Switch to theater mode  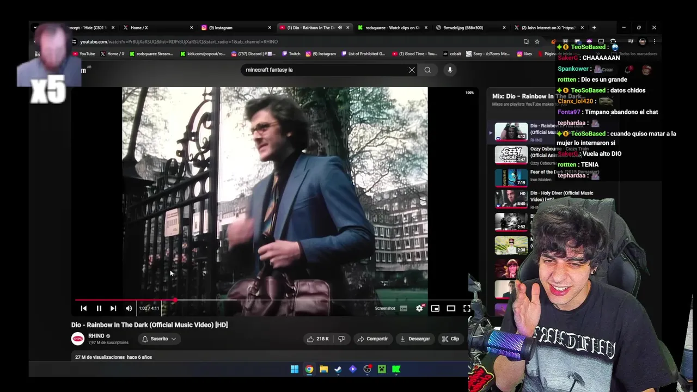[x=451, y=308]
